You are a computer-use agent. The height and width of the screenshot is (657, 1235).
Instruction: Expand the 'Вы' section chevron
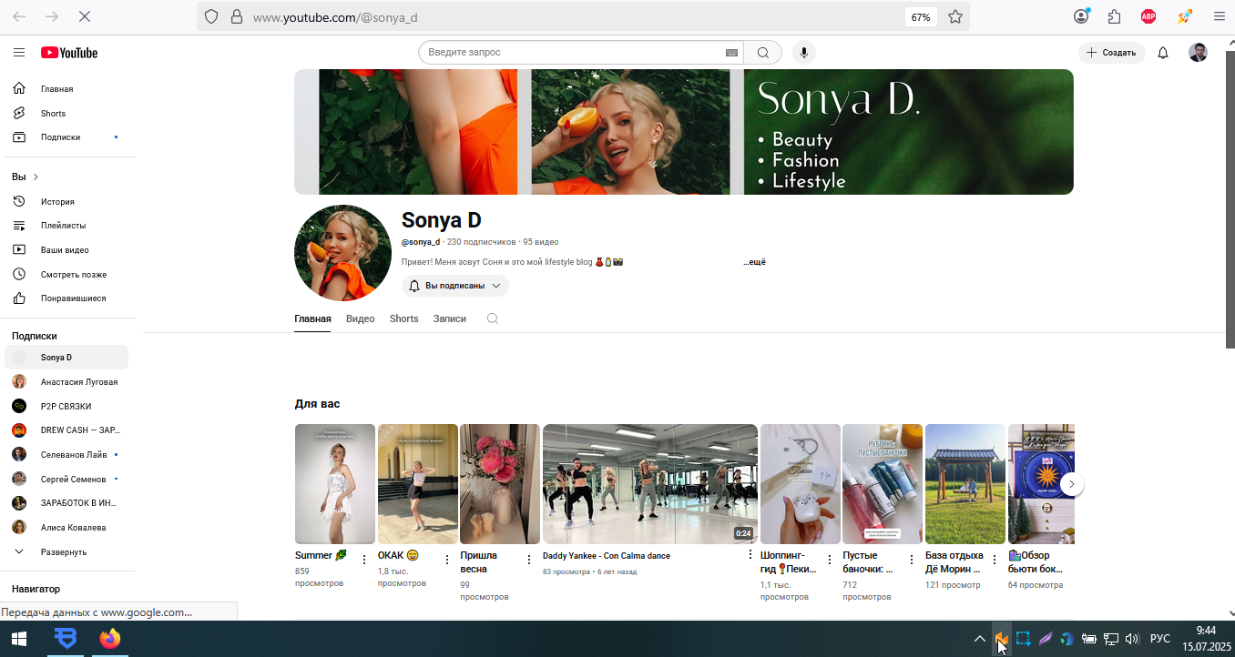click(36, 177)
